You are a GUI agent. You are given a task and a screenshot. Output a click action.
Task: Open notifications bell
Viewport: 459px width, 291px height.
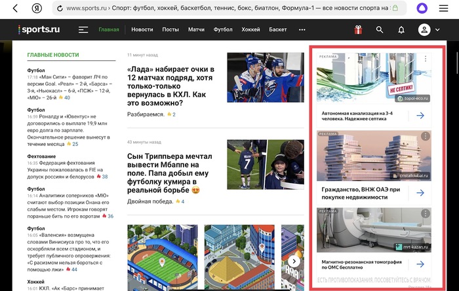point(401,29)
